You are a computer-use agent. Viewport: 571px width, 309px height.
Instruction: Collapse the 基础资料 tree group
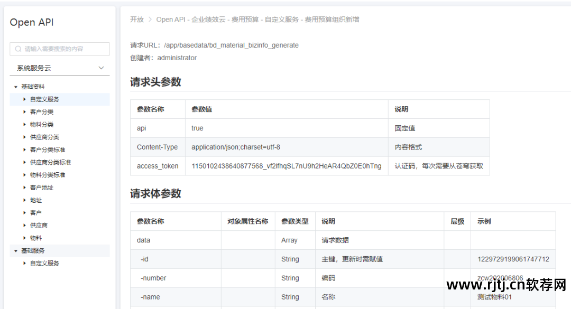pos(16,87)
